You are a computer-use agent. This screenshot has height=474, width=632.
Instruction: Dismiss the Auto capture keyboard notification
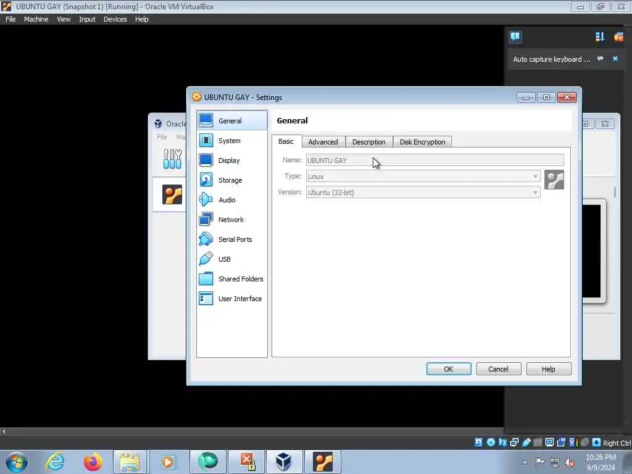(615, 59)
